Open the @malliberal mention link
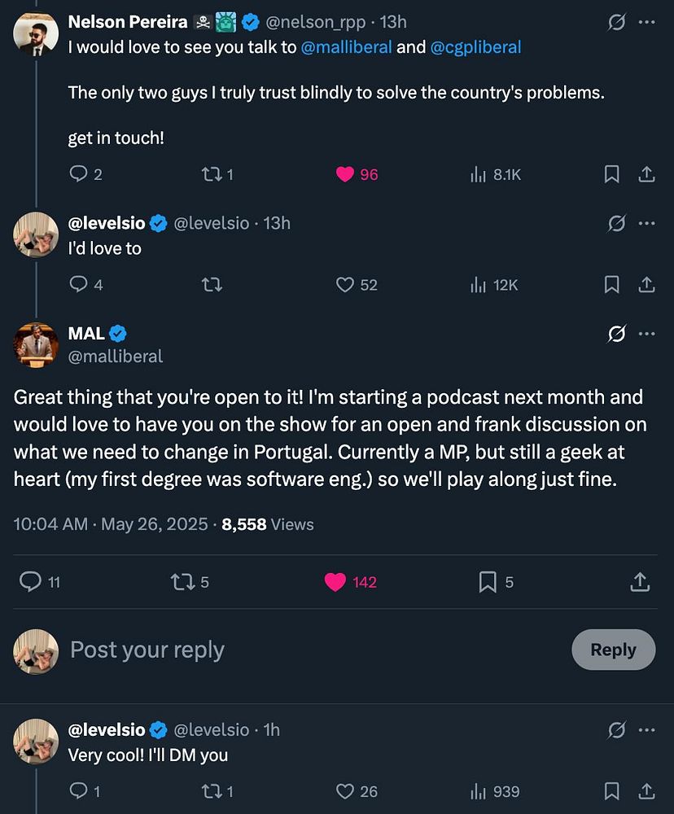 [346, 47]
